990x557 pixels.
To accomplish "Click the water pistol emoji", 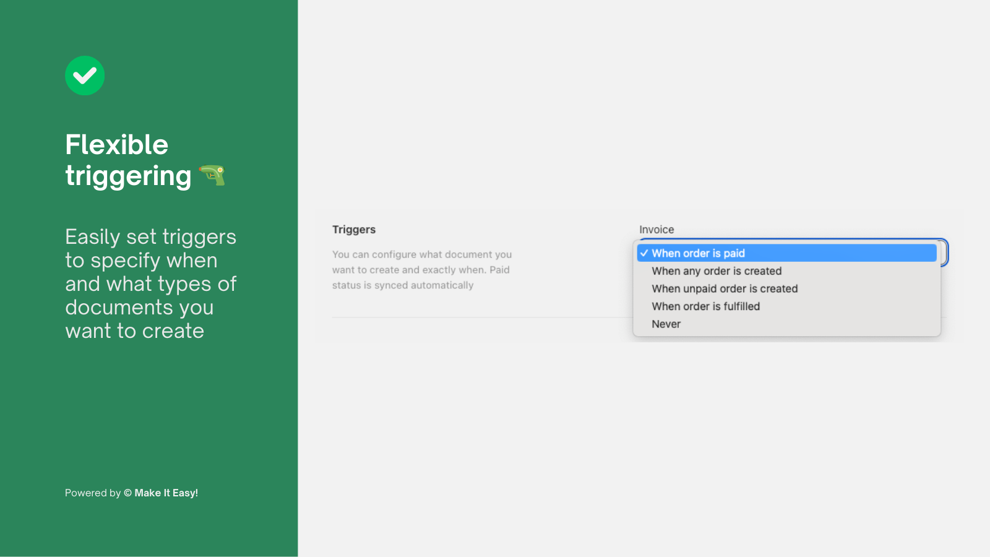I will [x=212, y=175].
